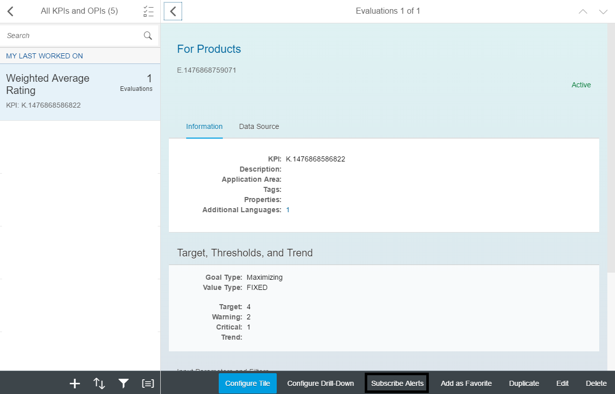
Task: Click the back arrow in the KPI list header
Action: pyautogui.click(x=11, y=11)
